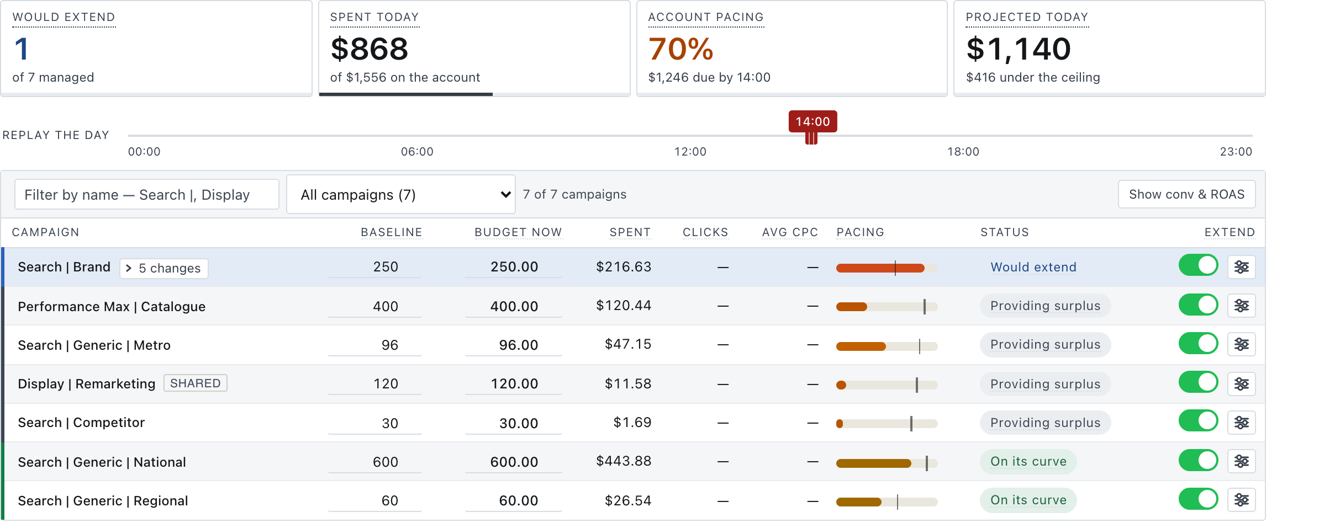Click the Search | Competitor campaign name
The height and width of the screenshot is (523, 1319).
pos(81,423)
